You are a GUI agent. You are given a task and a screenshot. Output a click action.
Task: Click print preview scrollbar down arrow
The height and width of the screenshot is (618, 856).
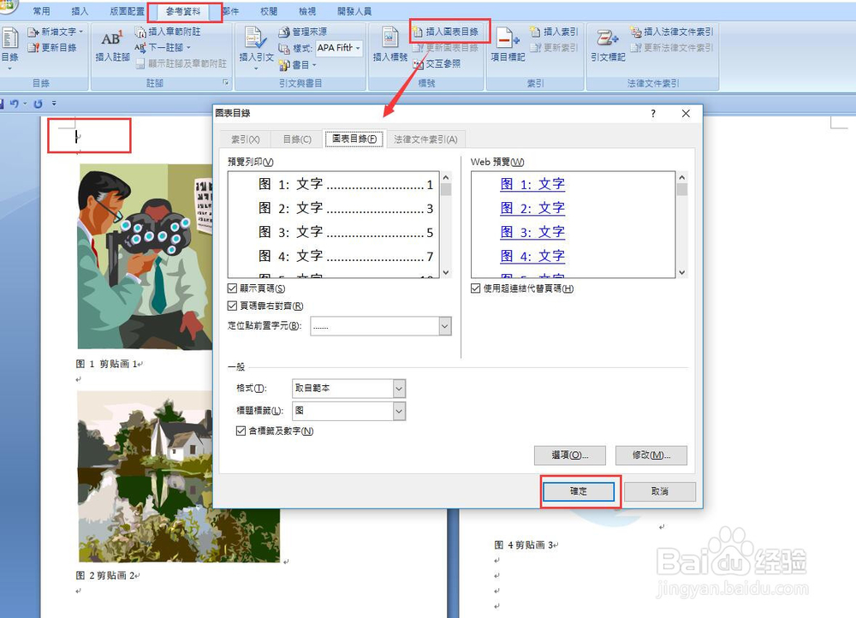(446, 272)
